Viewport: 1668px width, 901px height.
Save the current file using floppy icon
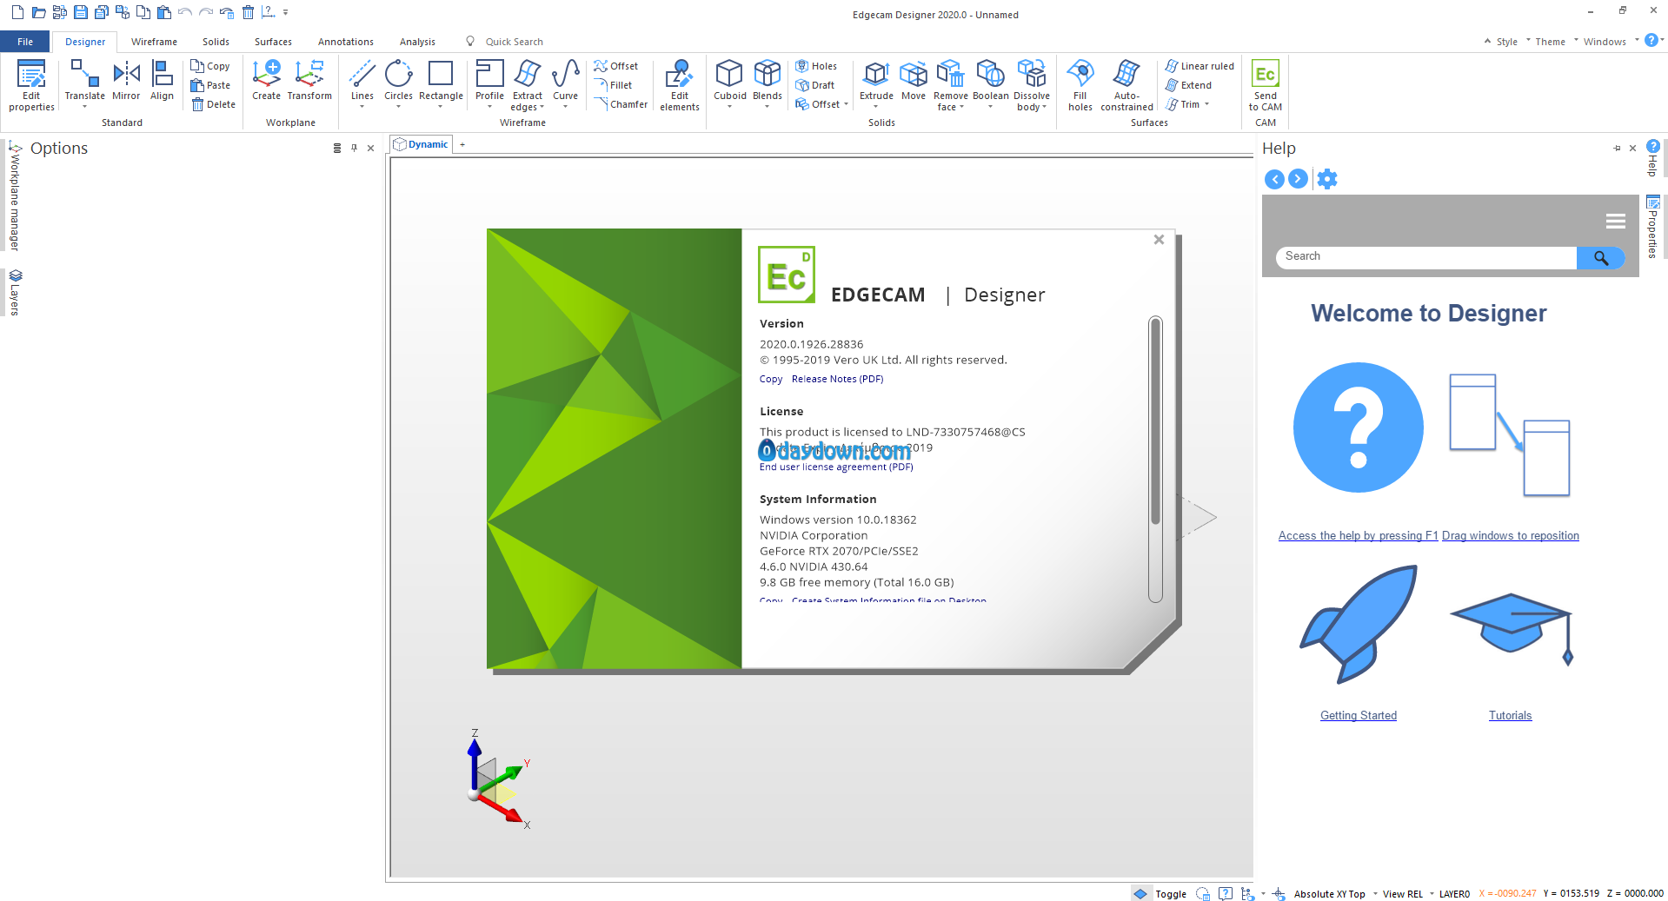click(x=80, y=12)
